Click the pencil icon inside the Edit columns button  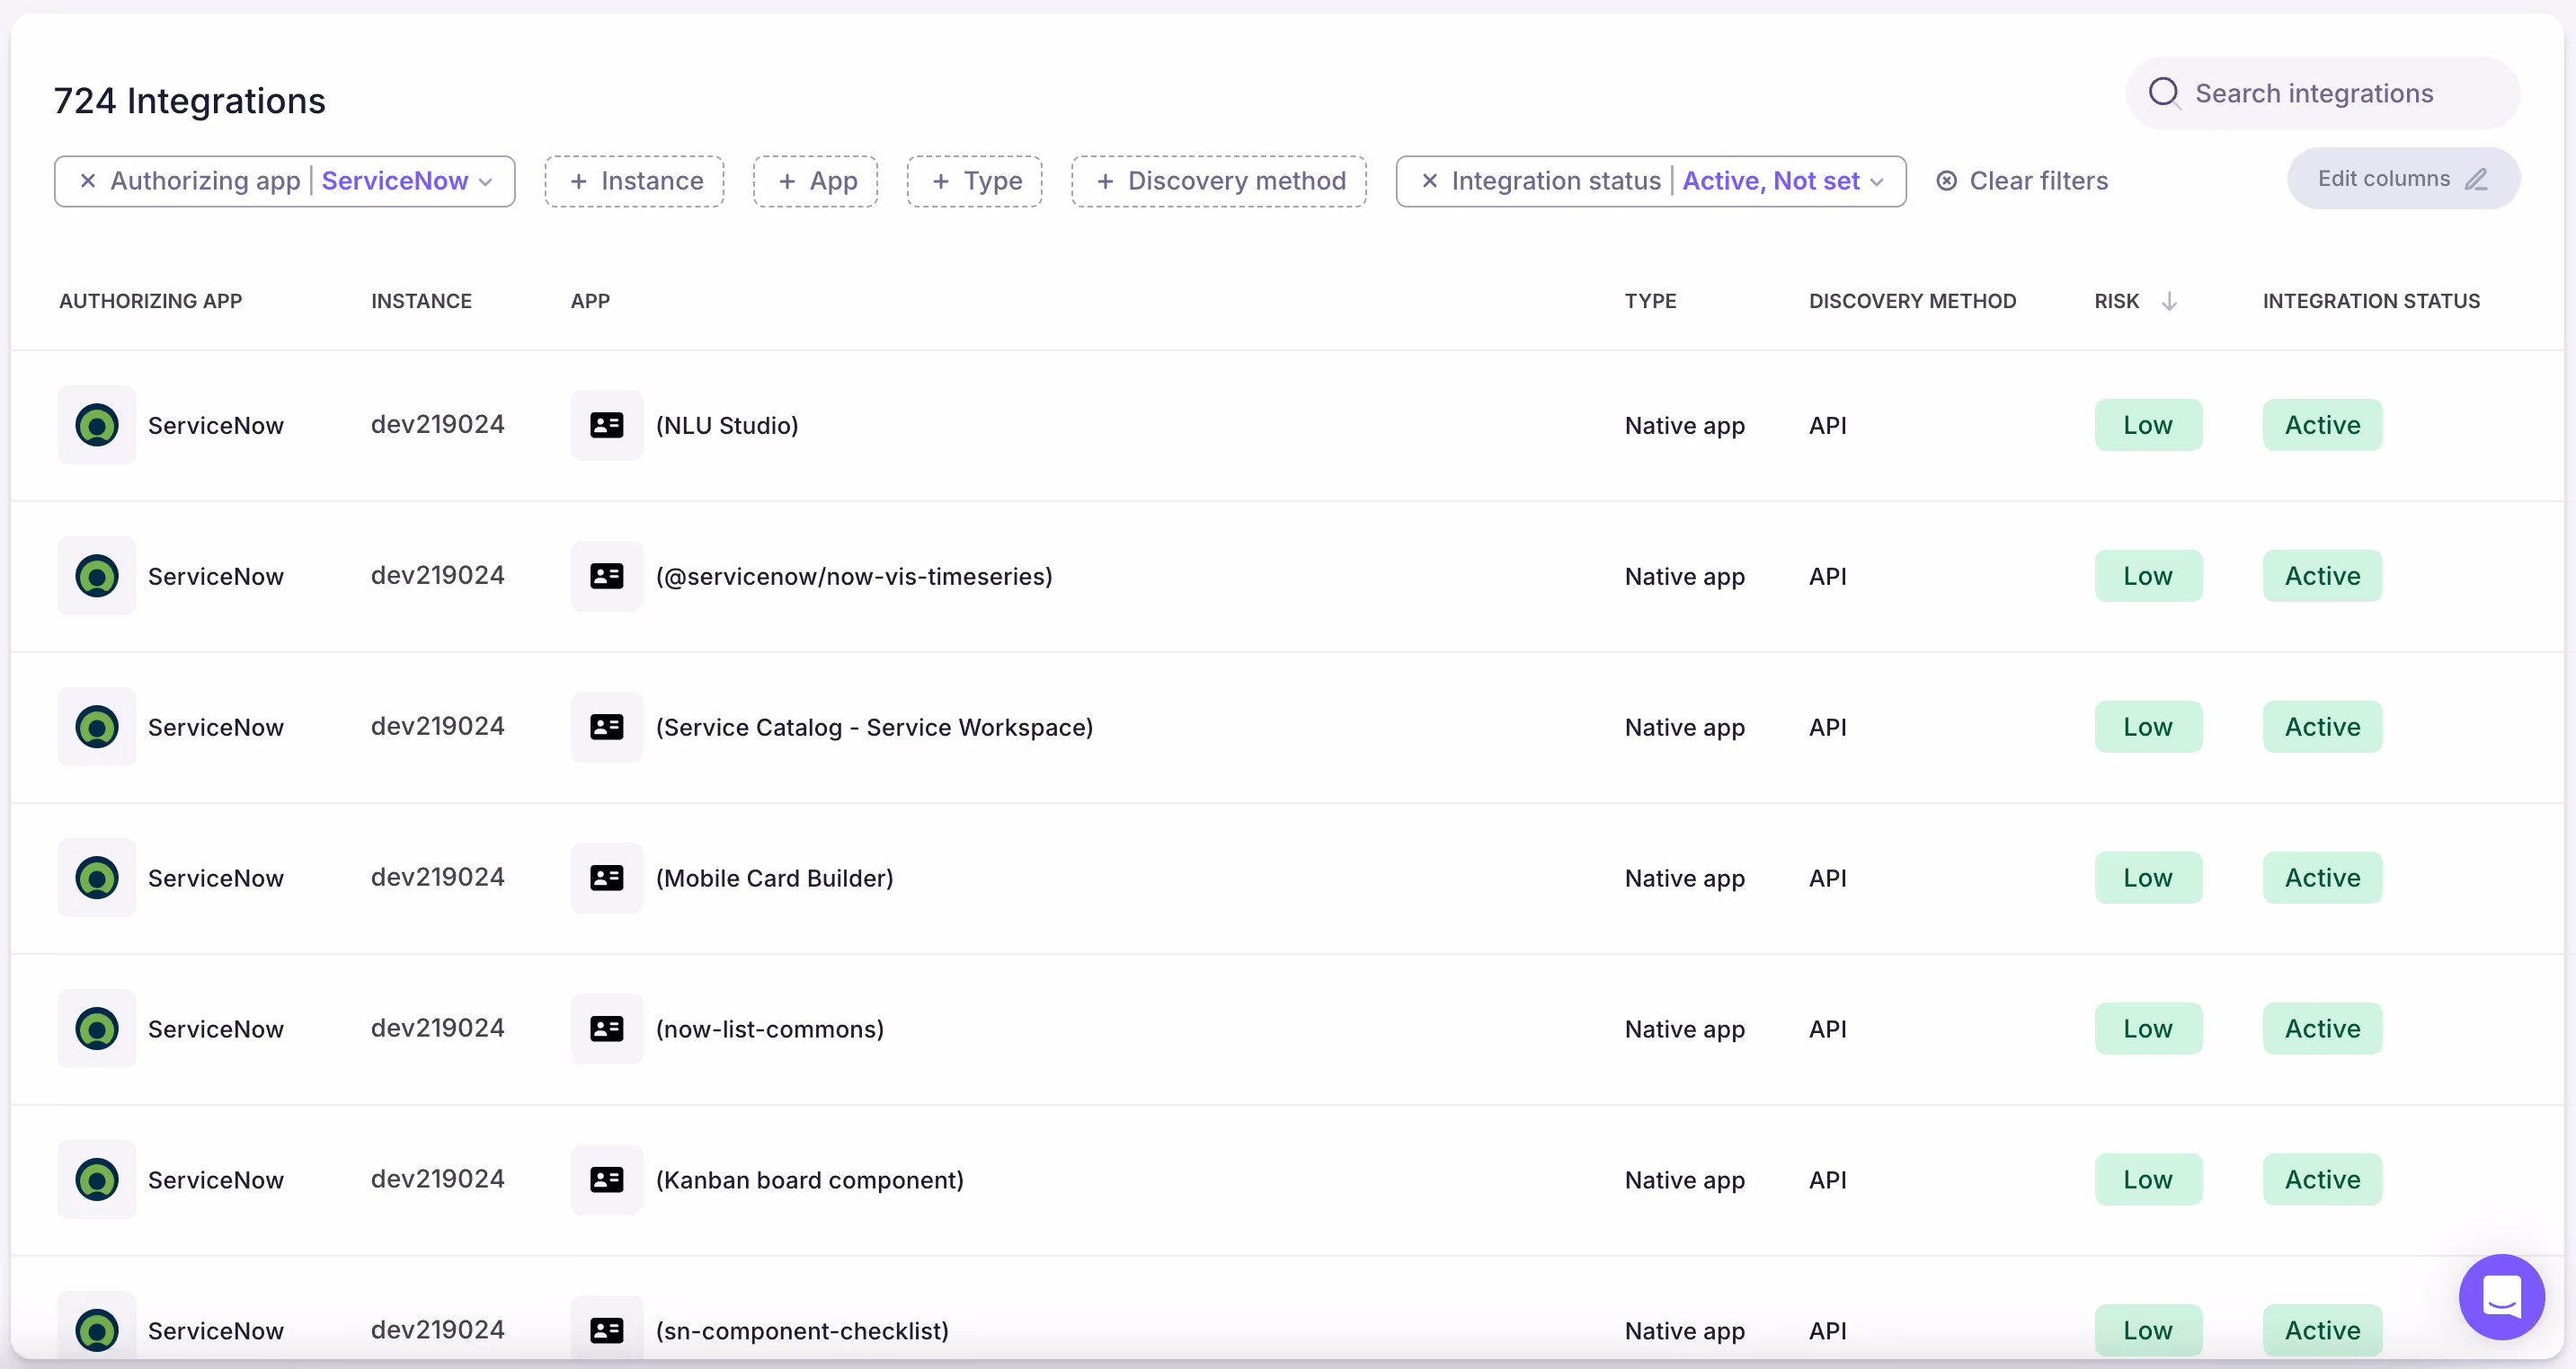pyautogui.click(x=2478, y=179)
